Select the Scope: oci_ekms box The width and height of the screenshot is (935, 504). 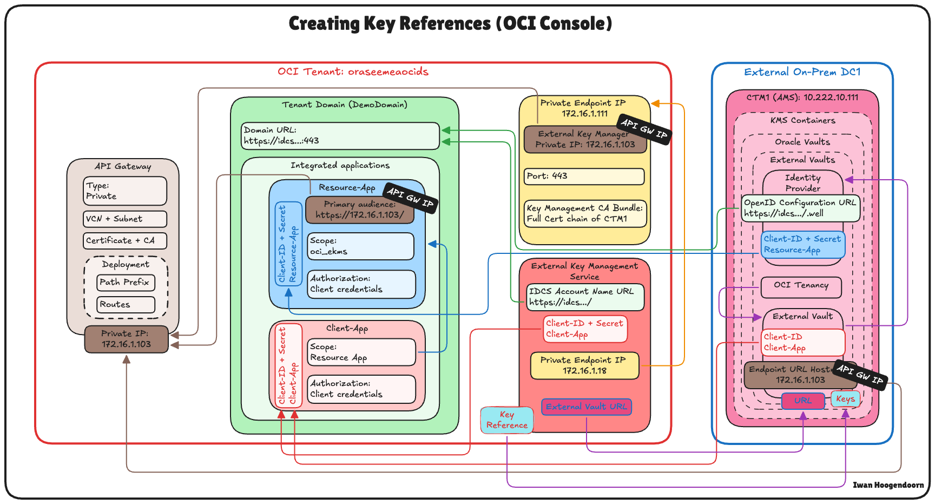tap(360, 246)
